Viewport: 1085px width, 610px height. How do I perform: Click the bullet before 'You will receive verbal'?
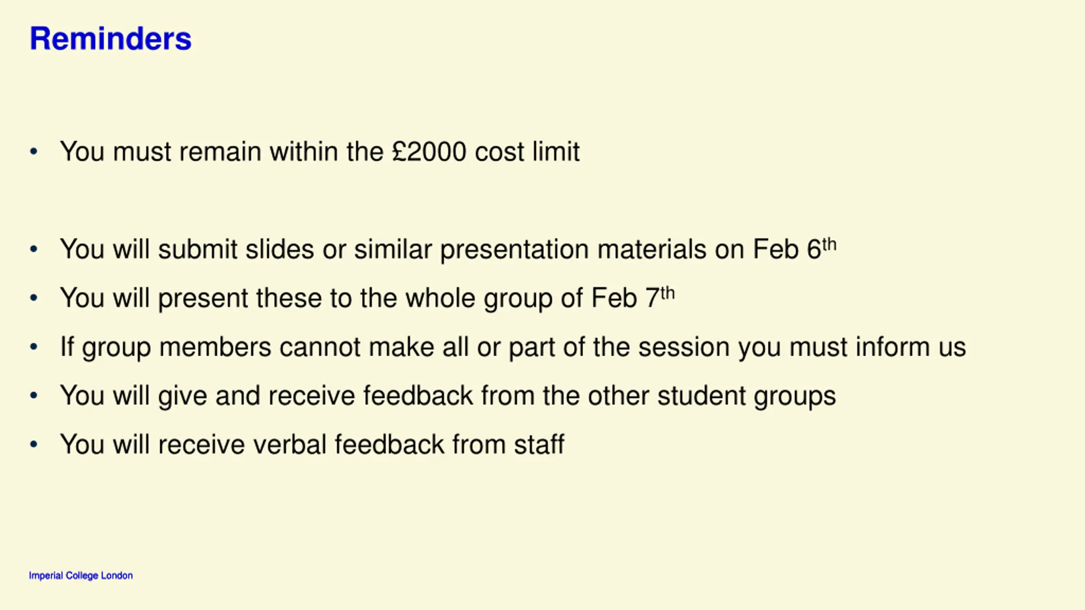34,444
